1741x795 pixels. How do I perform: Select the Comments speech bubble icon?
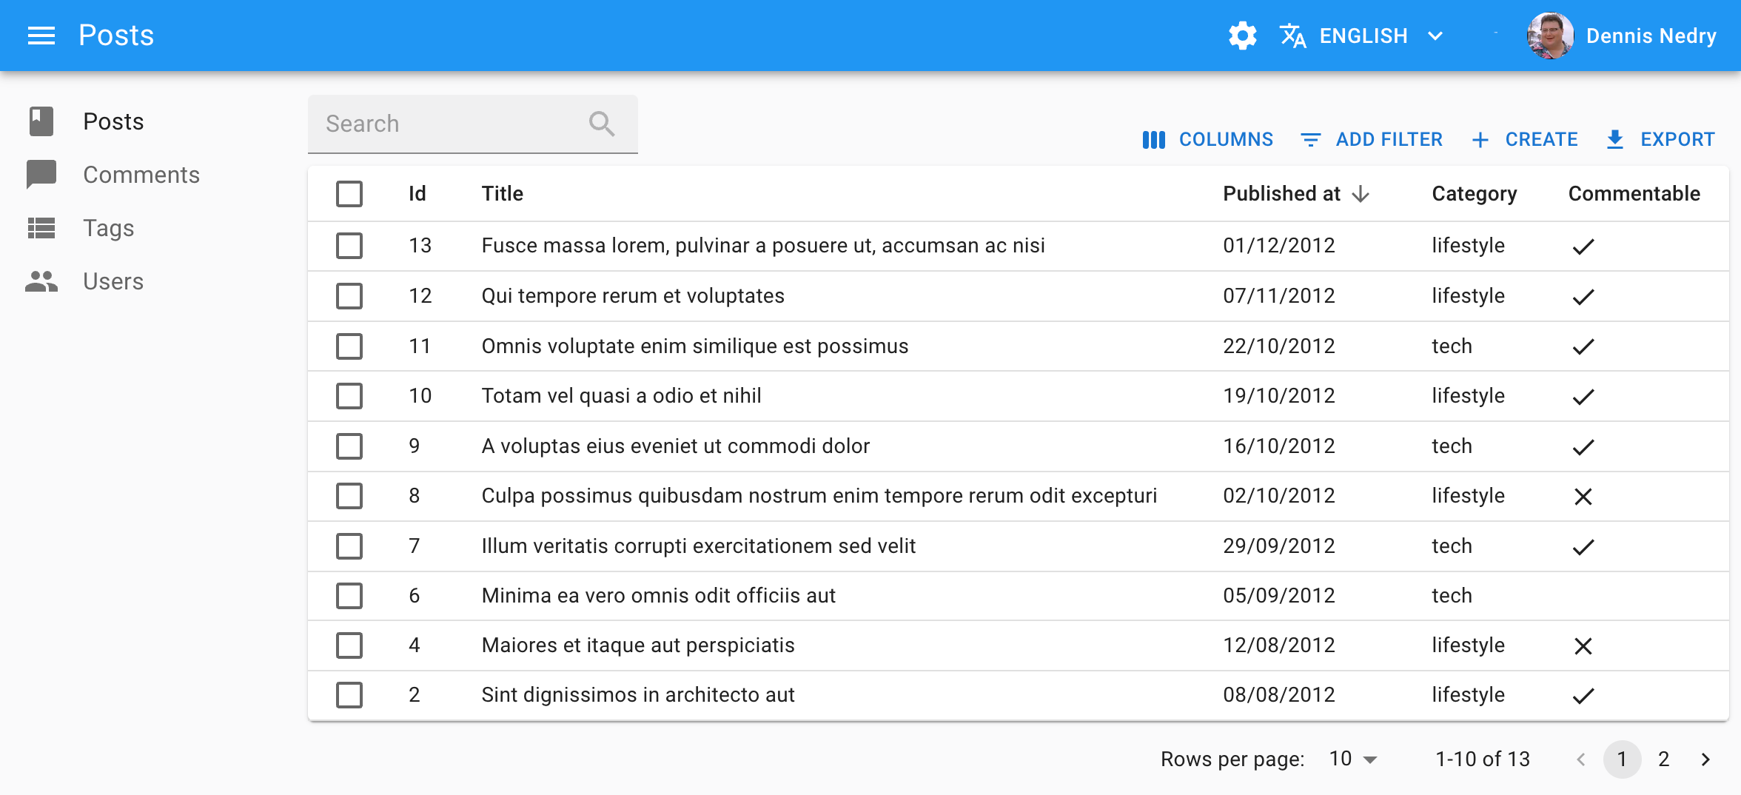tap(40, 174)
